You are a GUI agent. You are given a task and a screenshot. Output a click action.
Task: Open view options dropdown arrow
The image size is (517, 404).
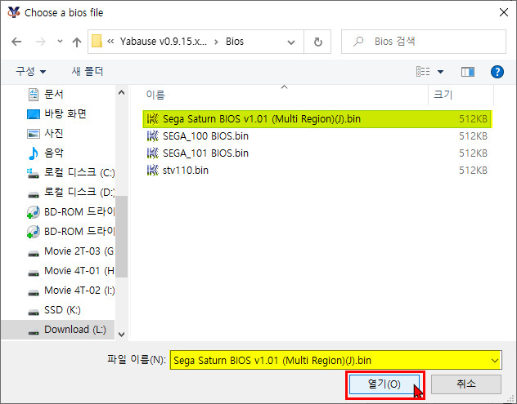(440, 71)
